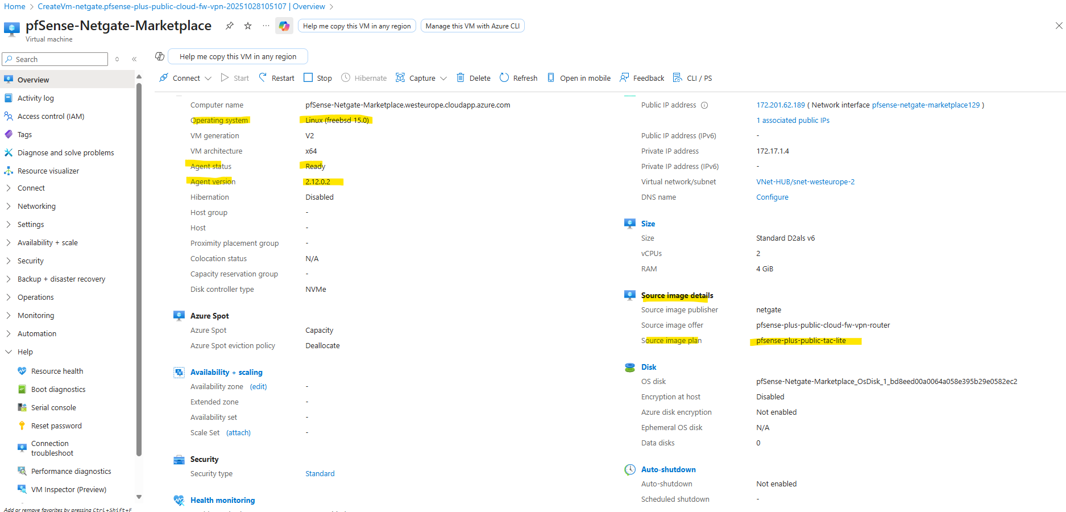Click the Availability zone (edit) link
The width and height of the screenshot is (1066, 512).
[x=259, y=387]
